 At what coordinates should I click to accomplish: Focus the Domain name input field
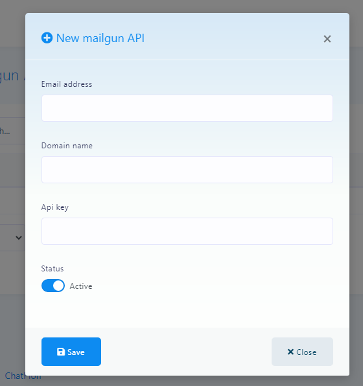tap(187, 170)
